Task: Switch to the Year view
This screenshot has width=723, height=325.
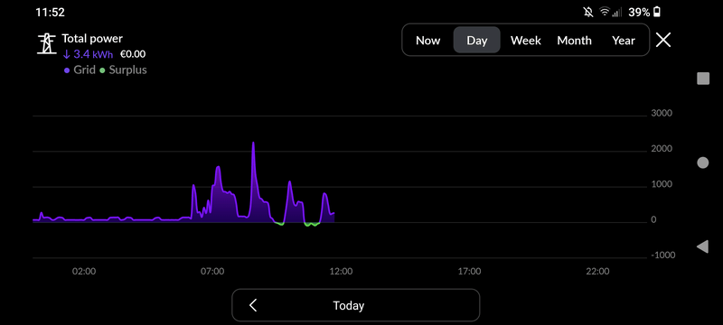Action: [624, 40]
